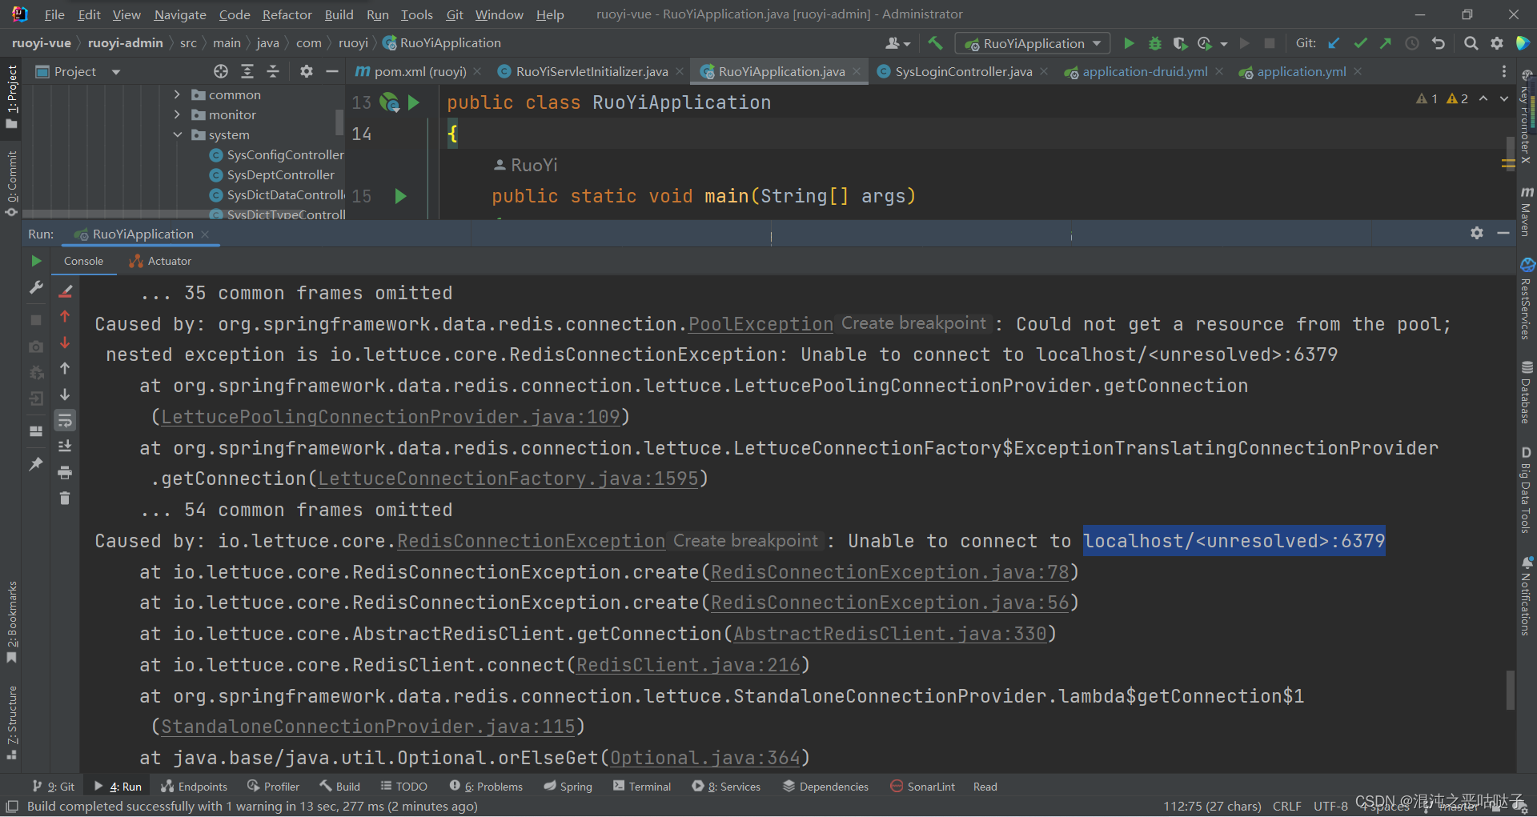Open SonarLint tool window
The height and width of the screenshot is (817, 1537).
click(923, 787)
